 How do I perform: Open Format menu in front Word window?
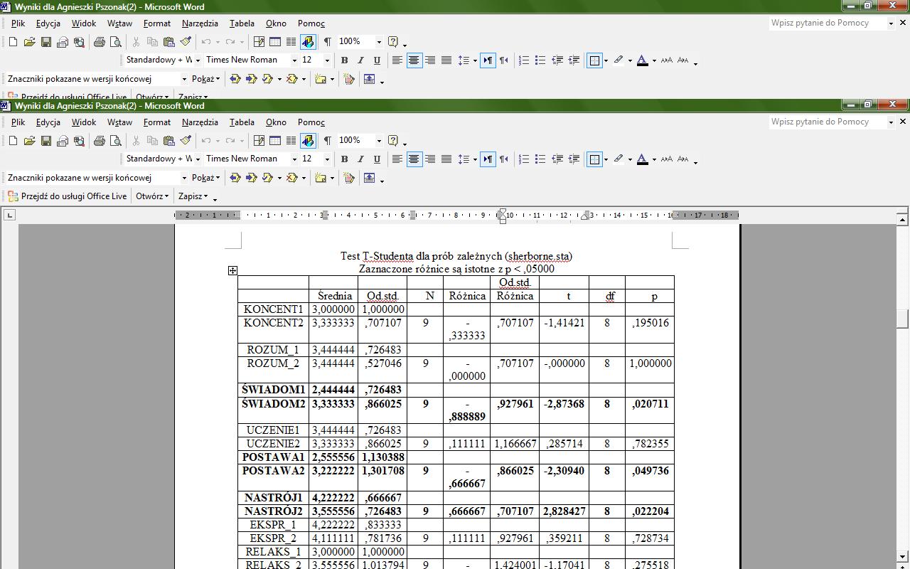[x=156, y=122]
